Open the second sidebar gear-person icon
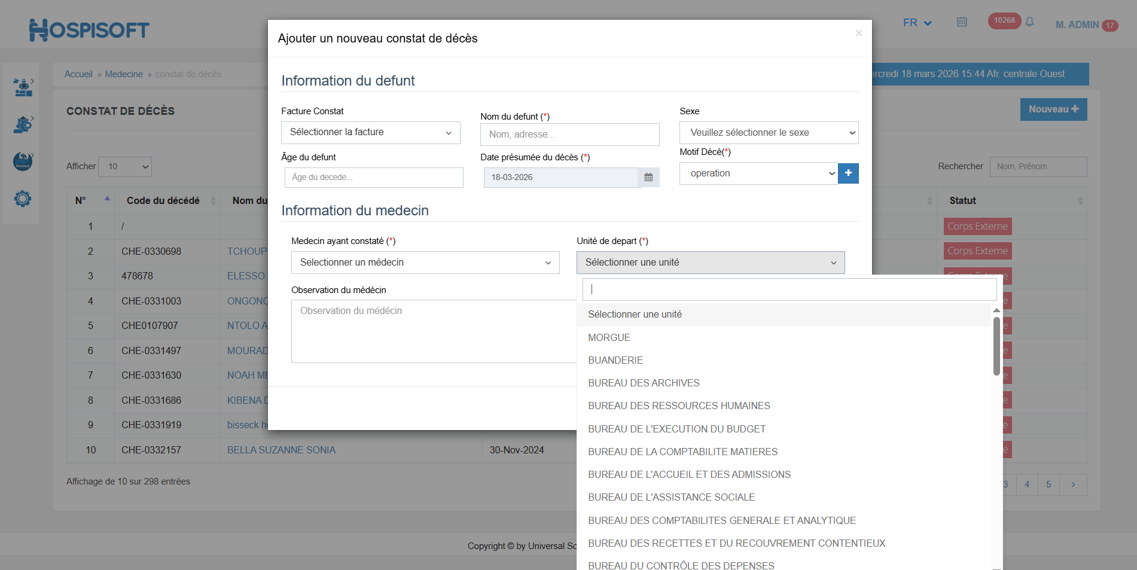Screen dimensions: 1137x570 coord(23,124)
